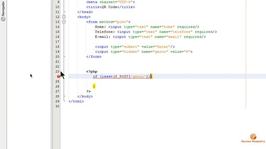Screen dimensions: 266x149
Task: Click the <body> opening tag
Action: 84,17
